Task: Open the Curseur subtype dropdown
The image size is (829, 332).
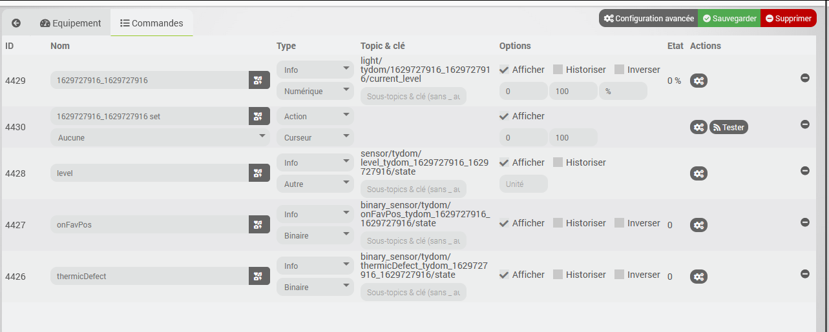Action: point(315,137)
